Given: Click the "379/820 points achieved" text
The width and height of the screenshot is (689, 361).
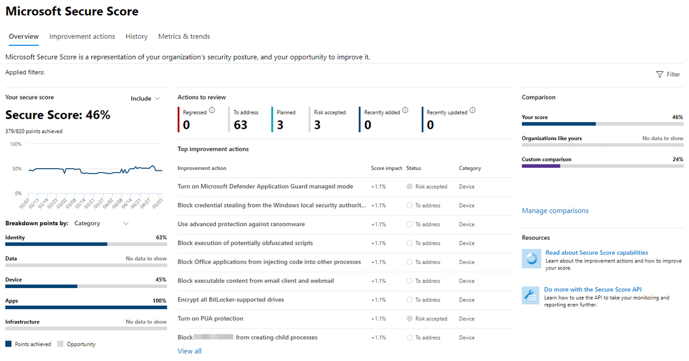Looking at the screenshot, I should (34, 131).
